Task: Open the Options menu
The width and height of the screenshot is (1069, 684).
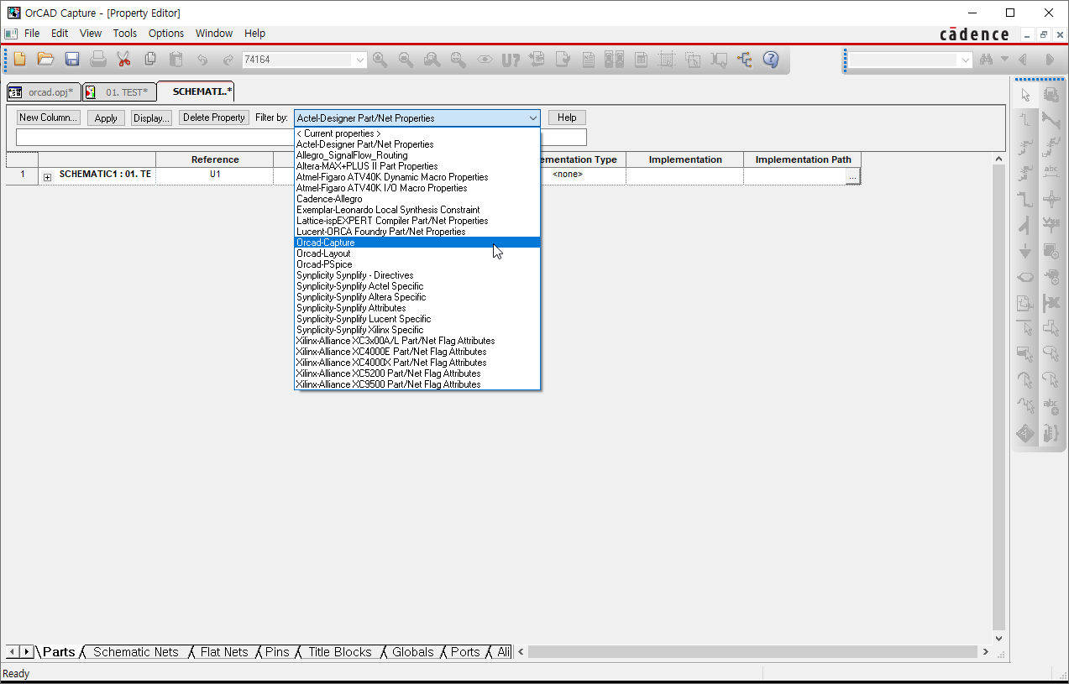Action: [x=166, y=34]
